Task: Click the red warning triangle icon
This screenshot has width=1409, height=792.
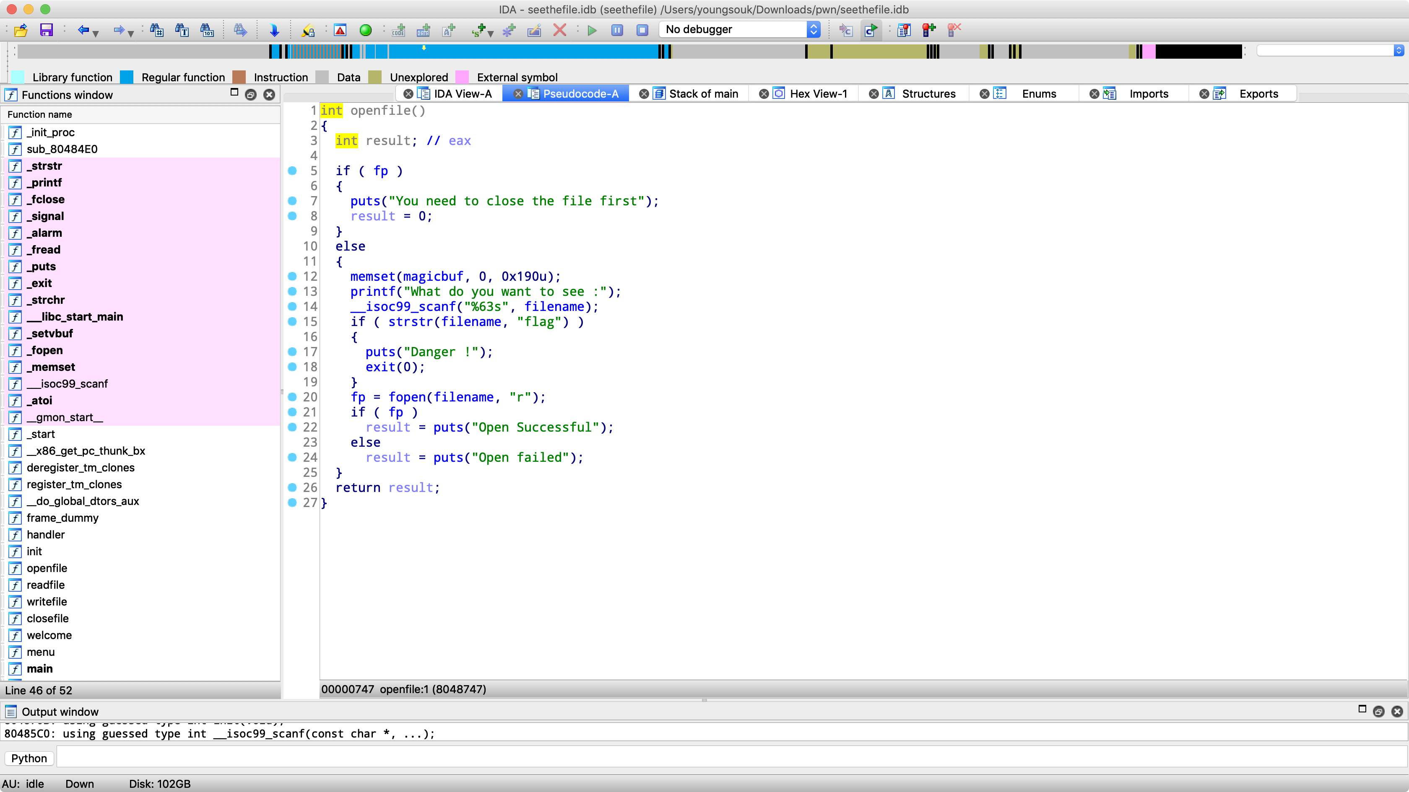Action: click(340, 30)
